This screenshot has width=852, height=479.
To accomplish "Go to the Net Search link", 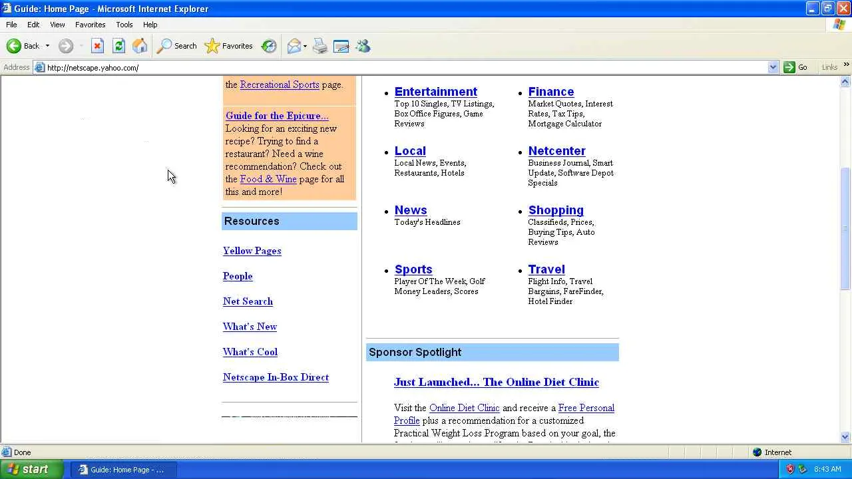I will point(248,301).
